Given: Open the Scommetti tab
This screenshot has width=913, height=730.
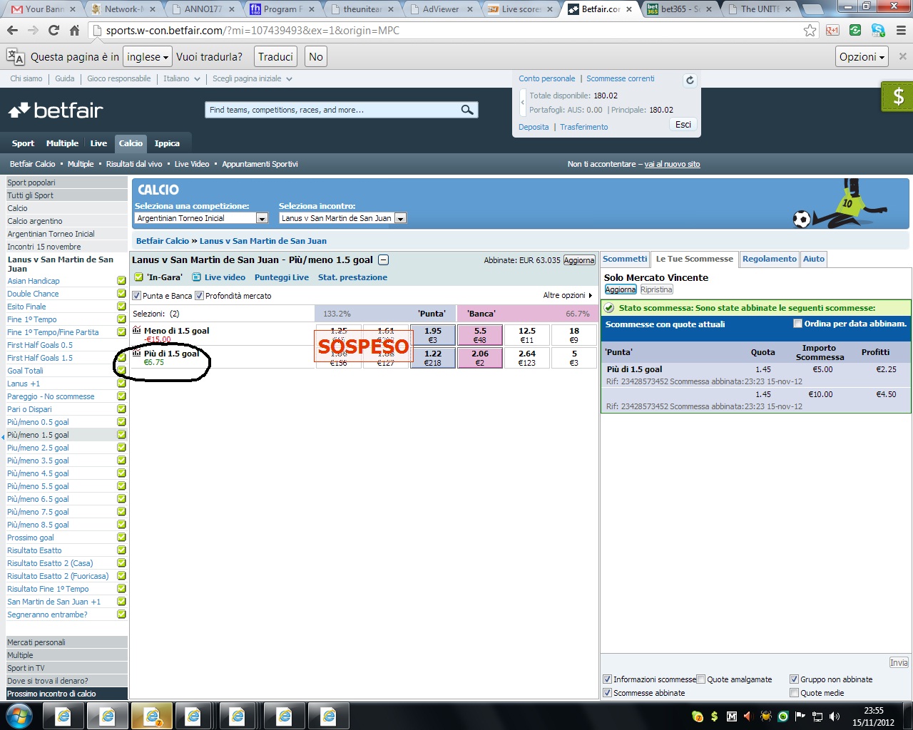Looking at the screenshot, I should coord(625,259).
